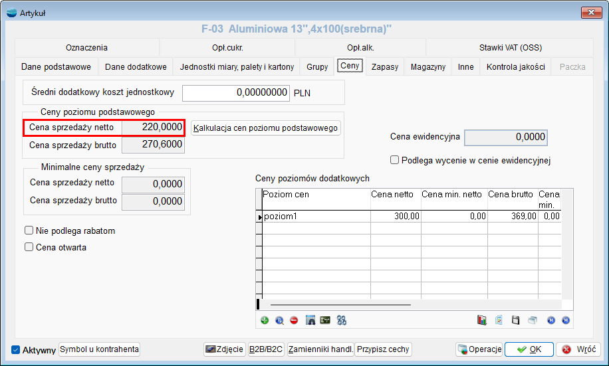Uncheck the 'Aktywny' checkbox

tap(16, 350)
